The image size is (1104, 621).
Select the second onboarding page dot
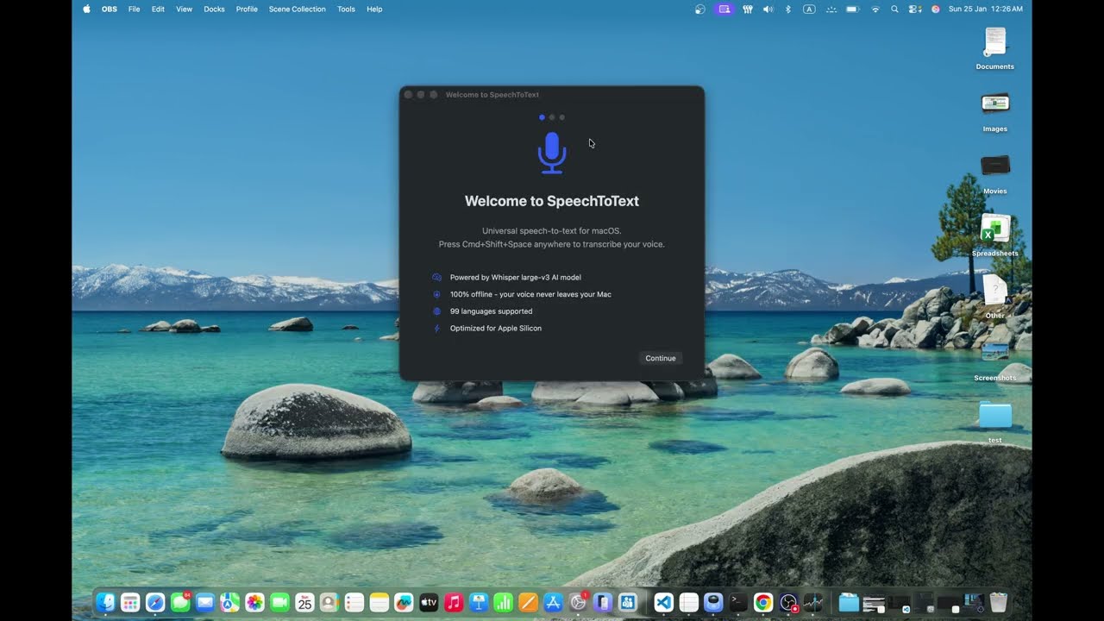click(552, 117)
